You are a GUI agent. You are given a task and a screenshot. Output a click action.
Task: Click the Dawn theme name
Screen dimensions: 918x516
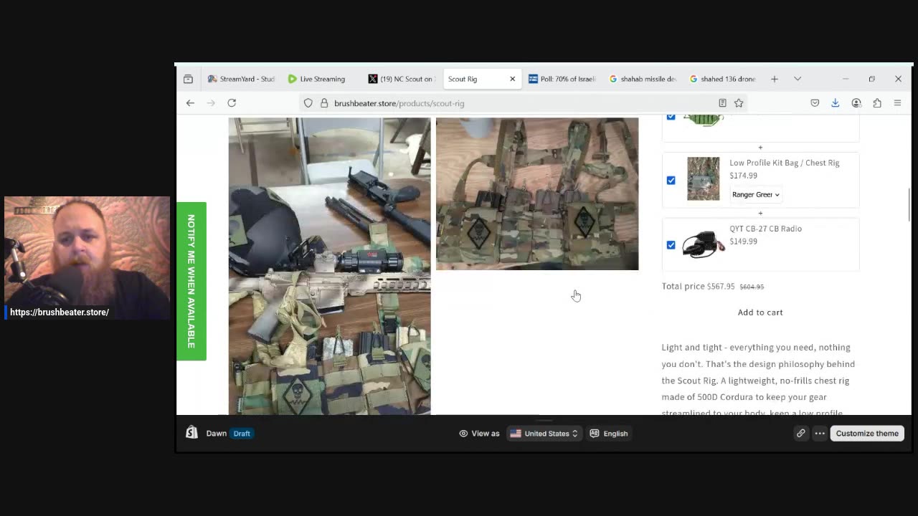[217, 434]
